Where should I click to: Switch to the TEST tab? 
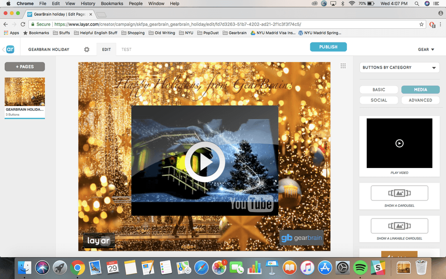pos(126,49)
